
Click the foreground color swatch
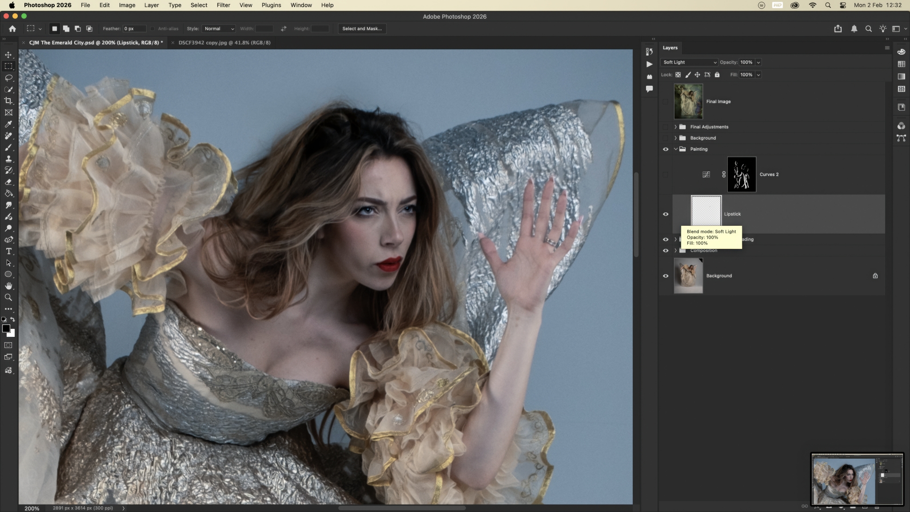point(6,328)
